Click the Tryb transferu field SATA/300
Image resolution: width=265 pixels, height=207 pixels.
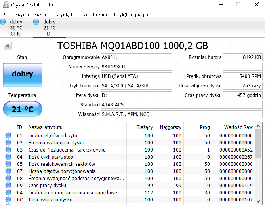click(137, 86)
